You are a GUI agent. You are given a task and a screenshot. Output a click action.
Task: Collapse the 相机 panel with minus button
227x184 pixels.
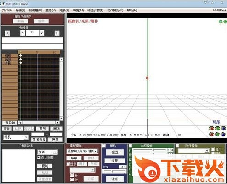click(x=104, y=146)
